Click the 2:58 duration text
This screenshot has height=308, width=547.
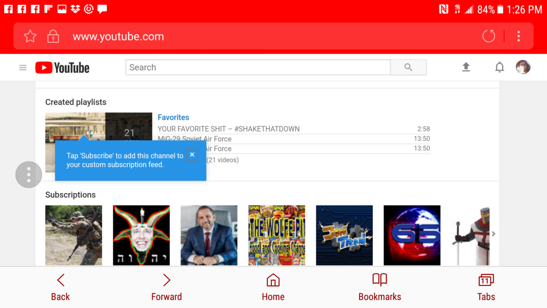pyautogui.click(x=424, y=129)
